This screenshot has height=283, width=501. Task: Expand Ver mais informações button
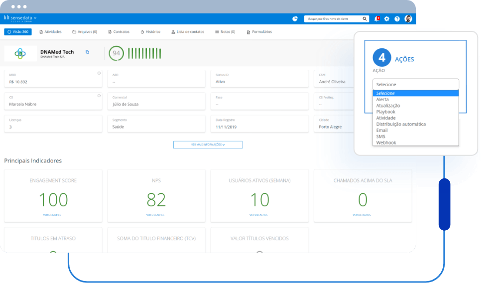[208, 144]
